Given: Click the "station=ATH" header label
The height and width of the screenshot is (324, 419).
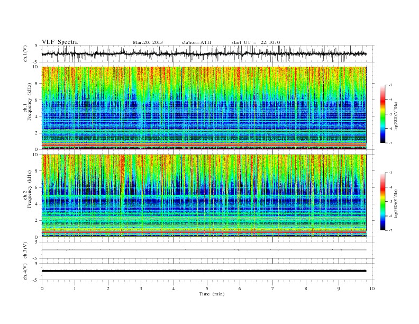Looking at the screenshot, I should pos(196,42).
